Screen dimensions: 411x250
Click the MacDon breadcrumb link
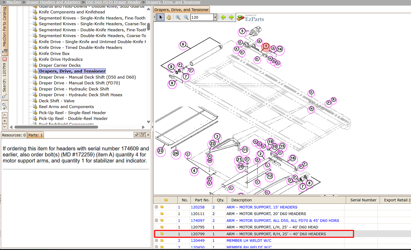[14, 2]
